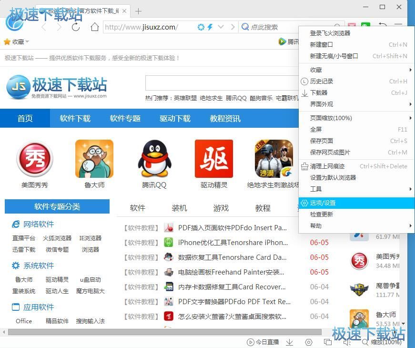Screen dimensions: 415x348
Task: Select 检查更新 menu item
Action: pos(356,214)
